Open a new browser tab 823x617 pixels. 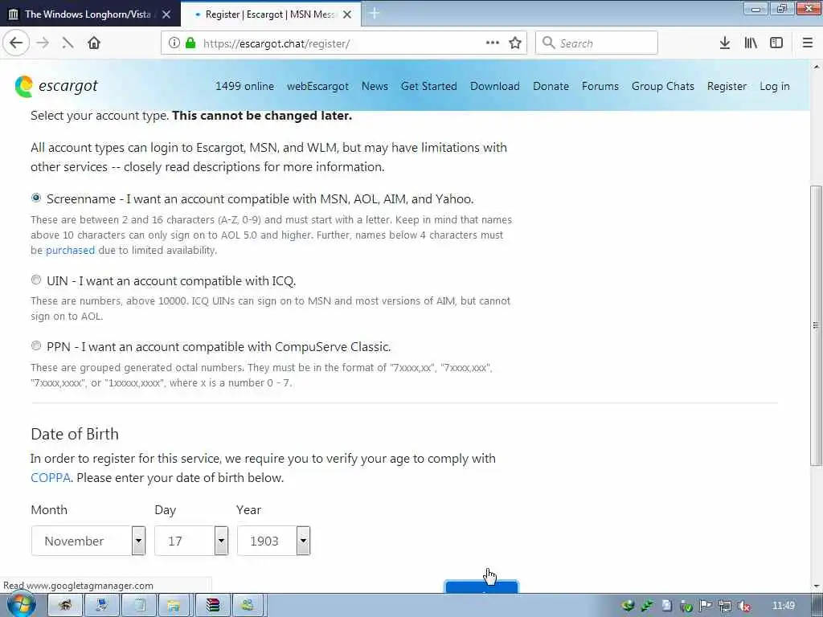[x=375, y=14]
